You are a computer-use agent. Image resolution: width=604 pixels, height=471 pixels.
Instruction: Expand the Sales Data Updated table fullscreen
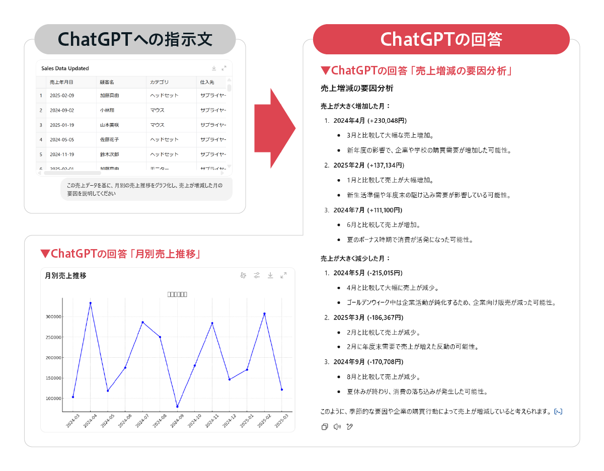pos(224,68)
